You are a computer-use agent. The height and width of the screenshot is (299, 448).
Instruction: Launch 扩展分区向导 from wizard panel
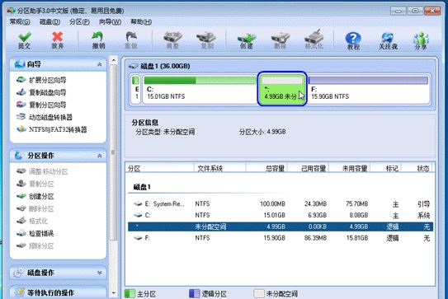(41, 80)
